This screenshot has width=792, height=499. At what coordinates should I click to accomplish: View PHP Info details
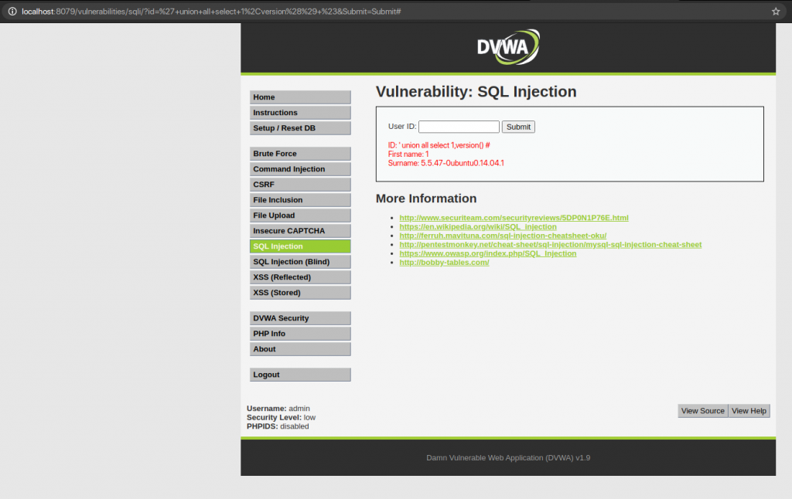point(300,333)
